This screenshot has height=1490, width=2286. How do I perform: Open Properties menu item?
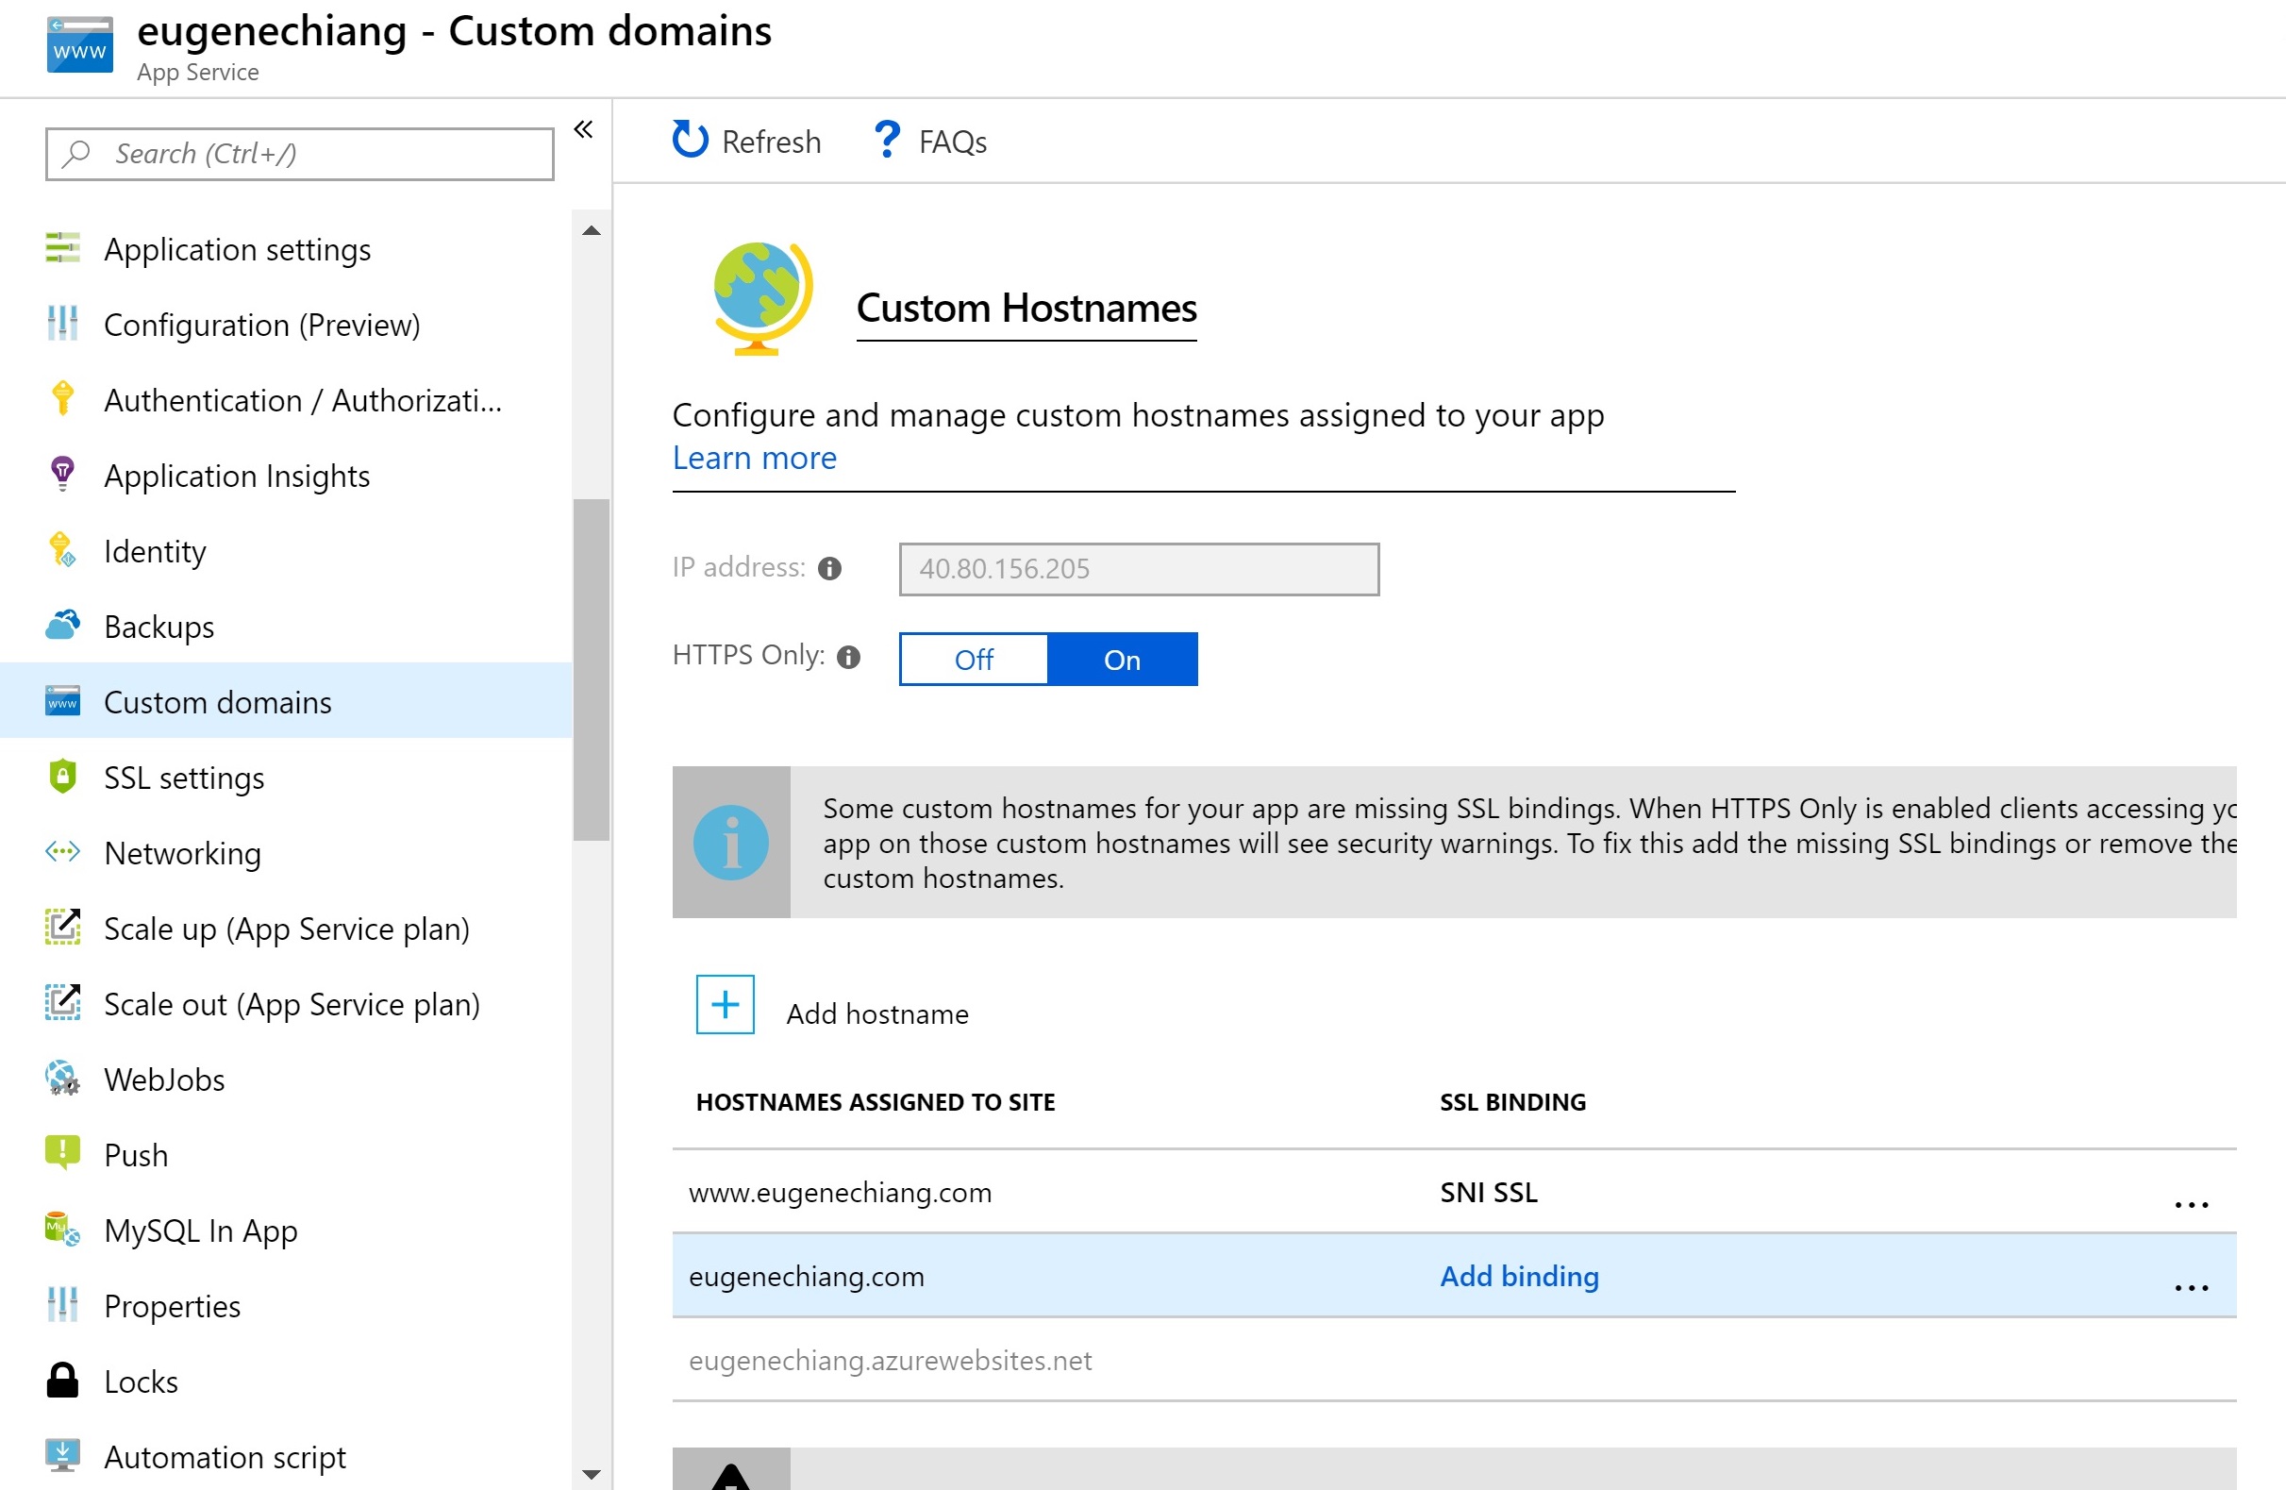coord(286,1306)
